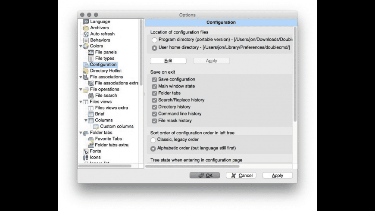Image resolution: width=375 pixels, height=211 pixels.
Task: Click the Colors globe icon
Action: [86, 46]
